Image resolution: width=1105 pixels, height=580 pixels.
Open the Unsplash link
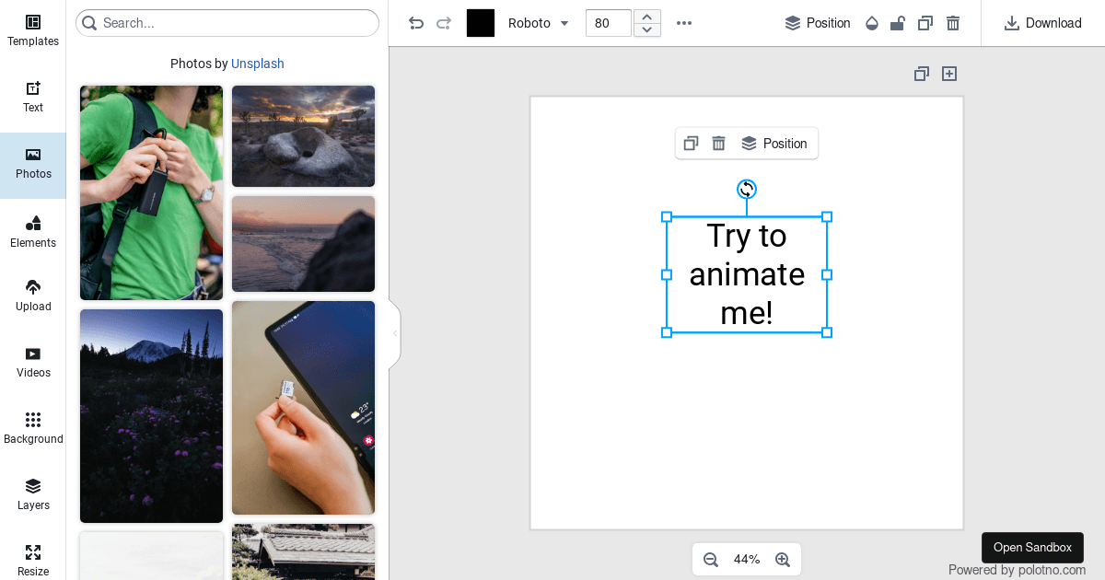point(257,64)
